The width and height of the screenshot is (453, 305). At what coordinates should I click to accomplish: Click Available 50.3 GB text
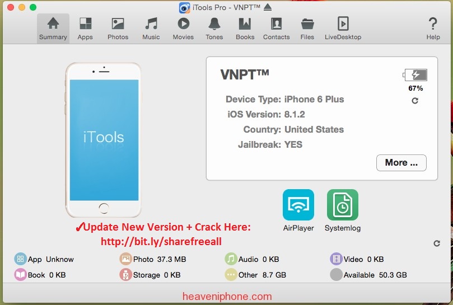point(375,275)
